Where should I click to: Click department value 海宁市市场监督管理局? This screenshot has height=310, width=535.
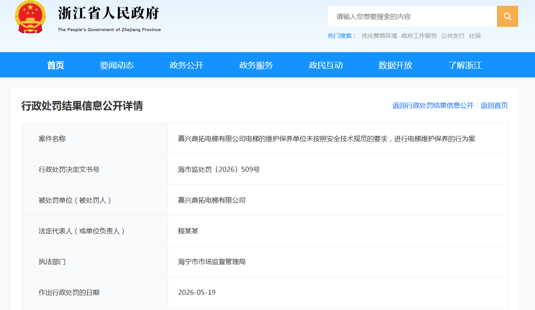click(x=212, y=262)
